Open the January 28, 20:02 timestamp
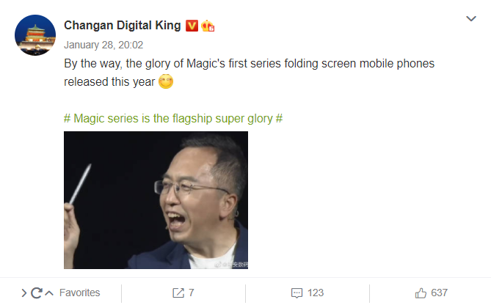The image size is (491, 305). (x=103, y=45)
